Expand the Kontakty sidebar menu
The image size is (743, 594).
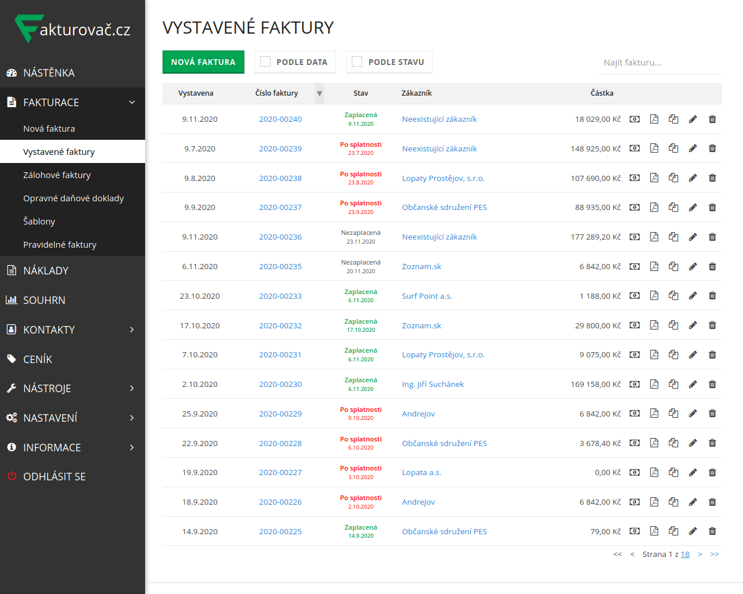tap(132, 330)
